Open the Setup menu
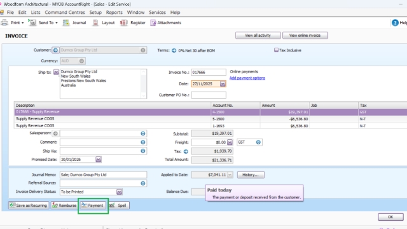Screen dimensions: 407x229 [x=95, y=13]
